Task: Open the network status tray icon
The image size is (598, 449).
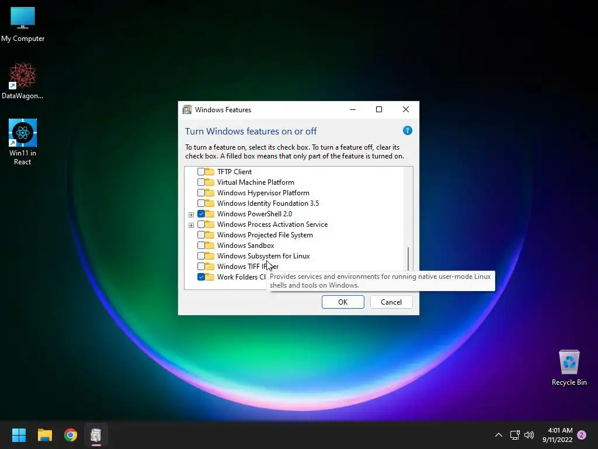Action: [x=515, y=435]
